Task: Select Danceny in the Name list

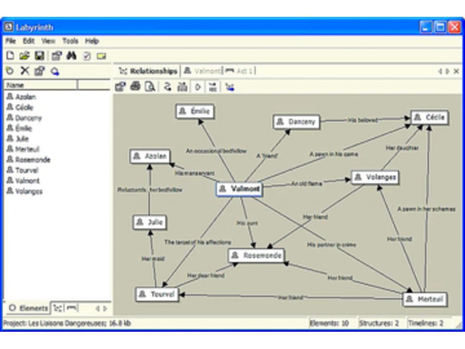Action: [25, 118]
